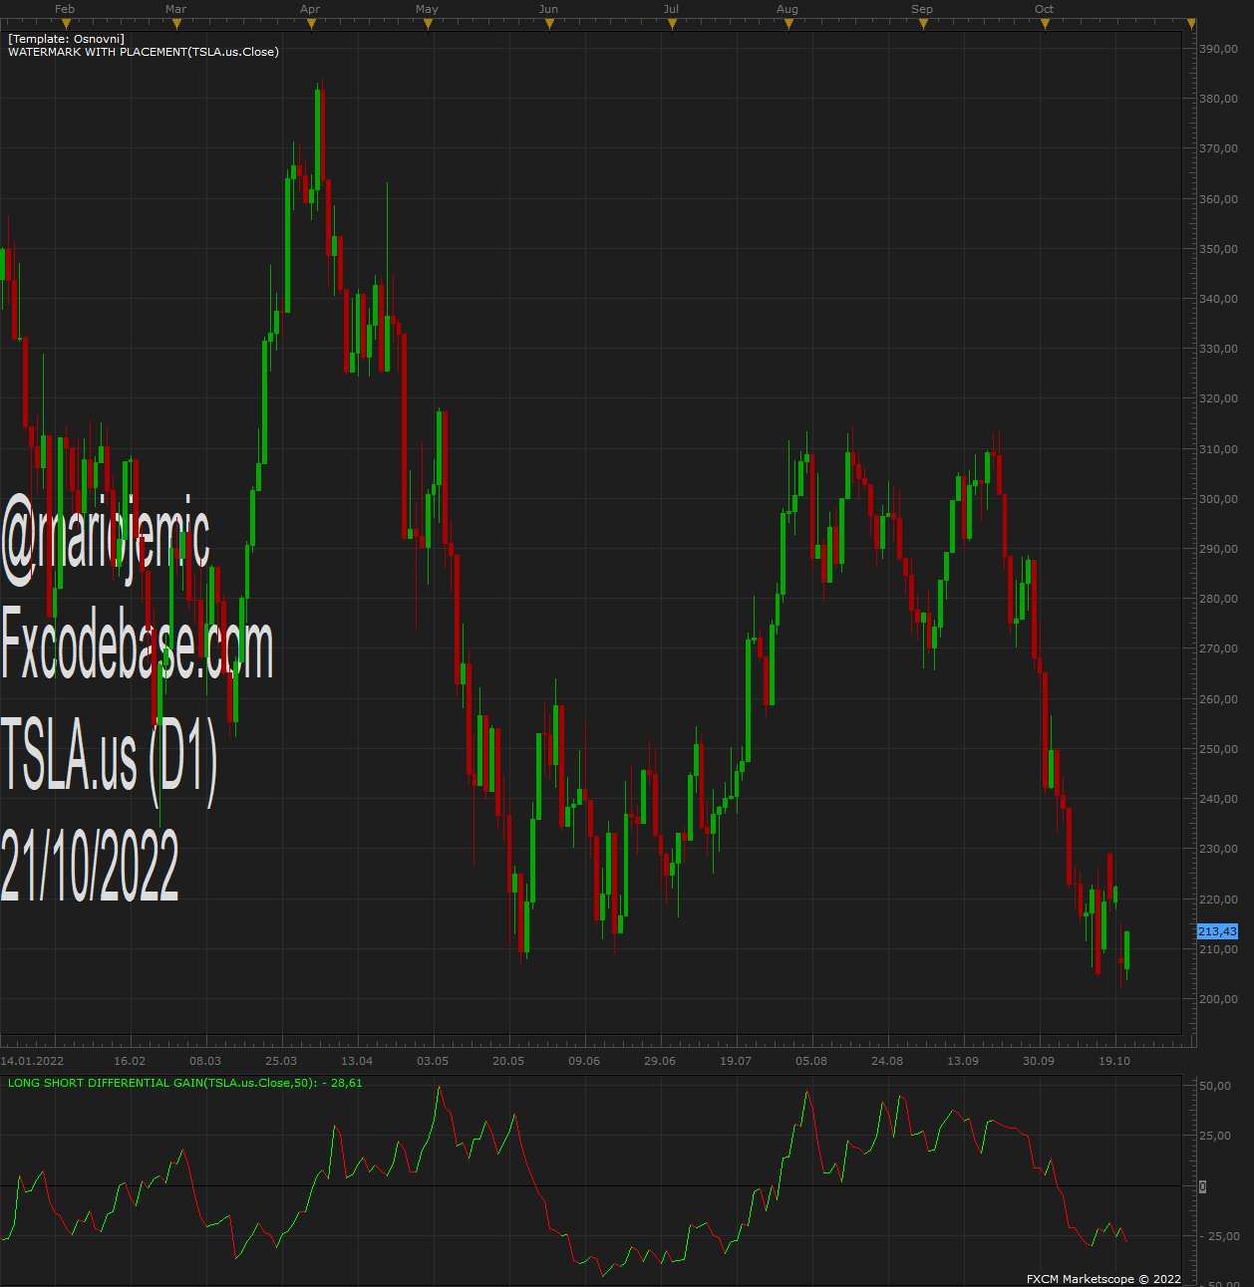Click the 14.01.2022 date axis label
The height and width of the screenshot is (1287, 1254).
[x=32, y=1061]
